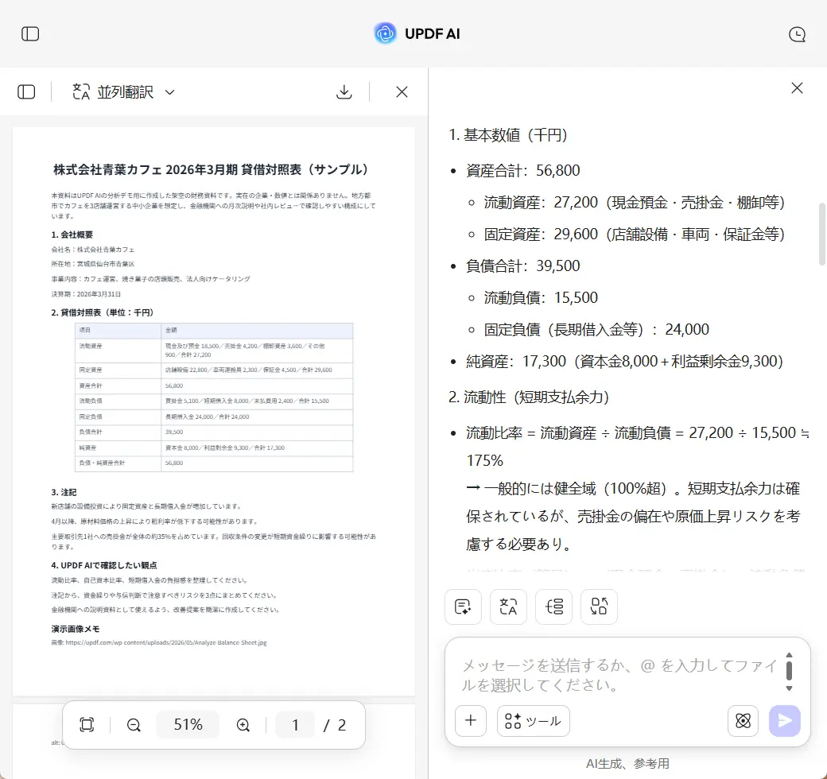
Task: Click the fit-page icon in zoom toolbar
Action: click(87, 725)
